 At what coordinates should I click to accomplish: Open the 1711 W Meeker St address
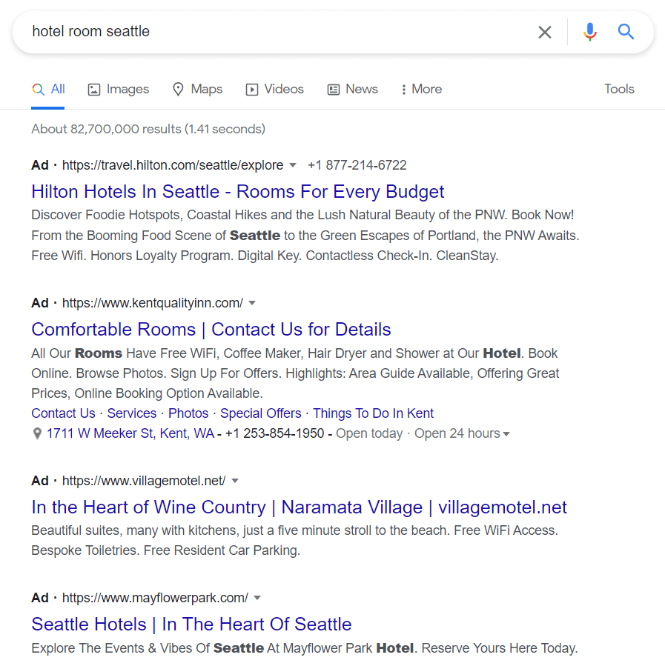coord(130,433)
